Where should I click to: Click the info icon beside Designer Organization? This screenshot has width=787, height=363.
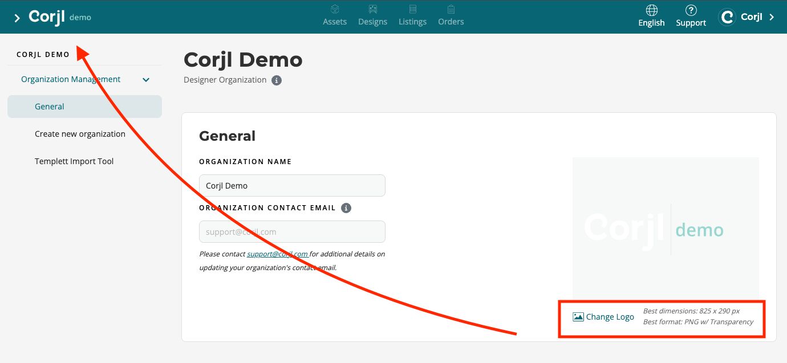tap(277, 80)
